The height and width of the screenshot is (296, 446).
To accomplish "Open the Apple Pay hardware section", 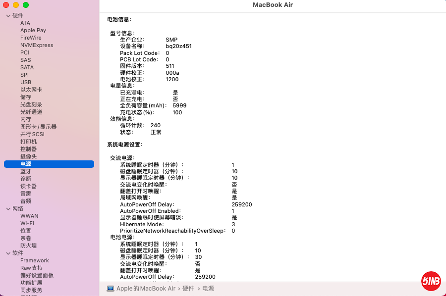I will (x=33, y=30).
